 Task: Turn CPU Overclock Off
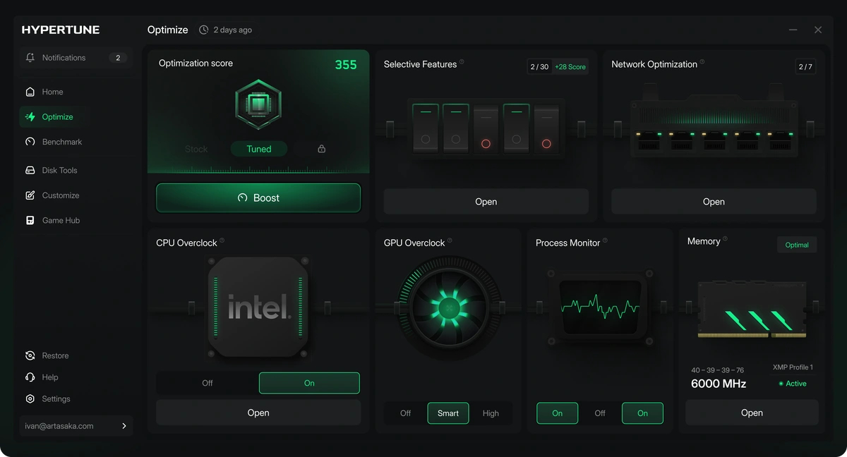[x=208, y=383]
